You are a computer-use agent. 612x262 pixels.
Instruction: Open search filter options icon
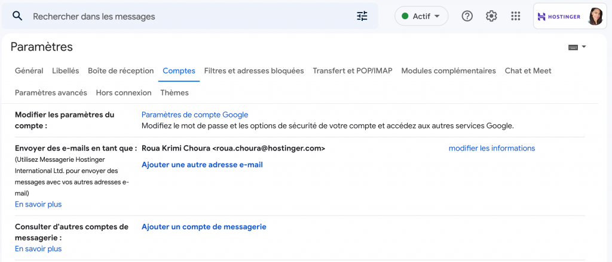pos(362,16)
